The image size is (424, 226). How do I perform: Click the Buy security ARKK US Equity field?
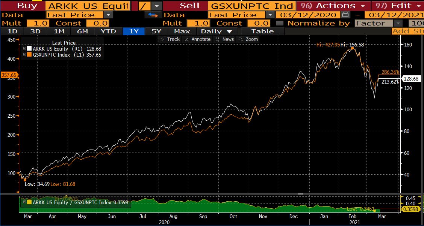tap(88, 6)
